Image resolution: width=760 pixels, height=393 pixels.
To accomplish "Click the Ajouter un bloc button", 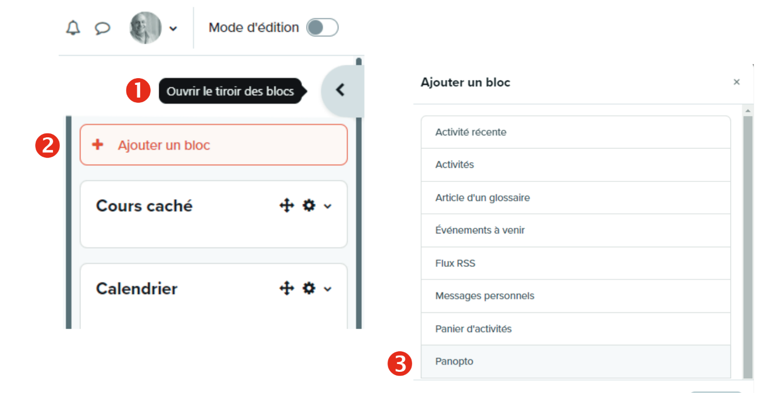I will (213, 145).
